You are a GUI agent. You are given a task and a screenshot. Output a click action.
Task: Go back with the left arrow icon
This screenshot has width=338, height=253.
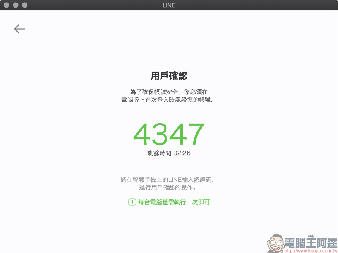point(19,29)
